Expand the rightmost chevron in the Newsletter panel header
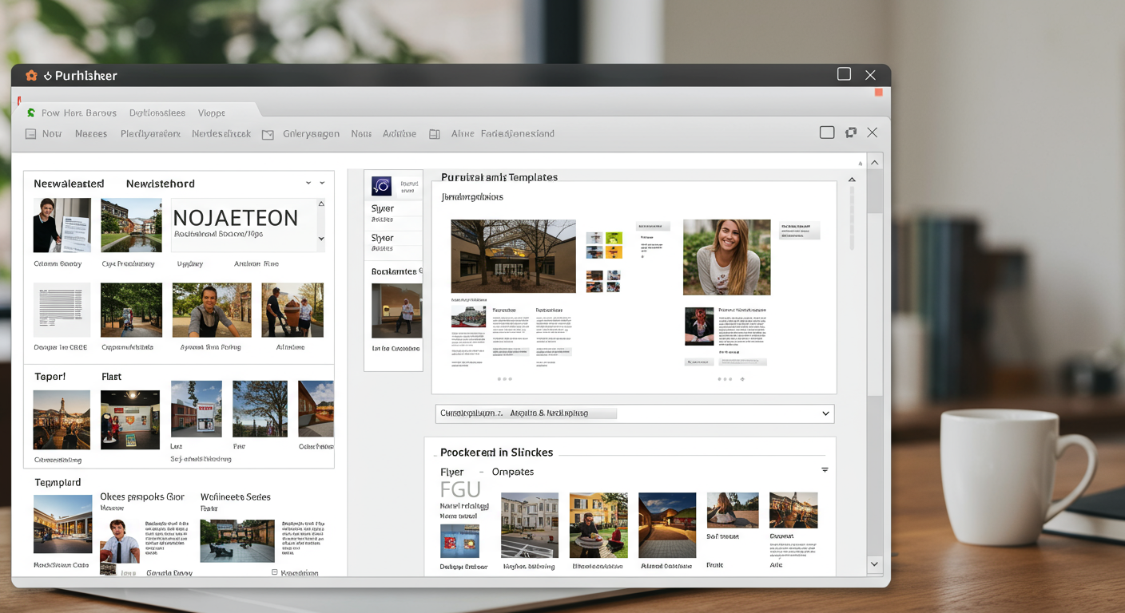Screen dimensions: 1125x613 point(323,184)
